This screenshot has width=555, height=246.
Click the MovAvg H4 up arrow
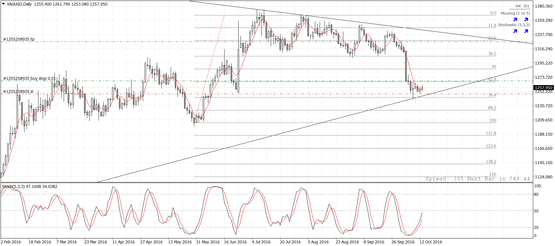515,19
